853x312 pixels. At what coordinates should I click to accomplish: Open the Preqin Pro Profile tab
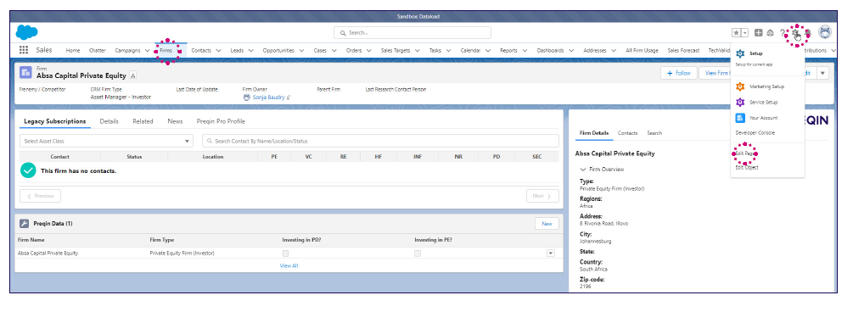click(221, 121)
